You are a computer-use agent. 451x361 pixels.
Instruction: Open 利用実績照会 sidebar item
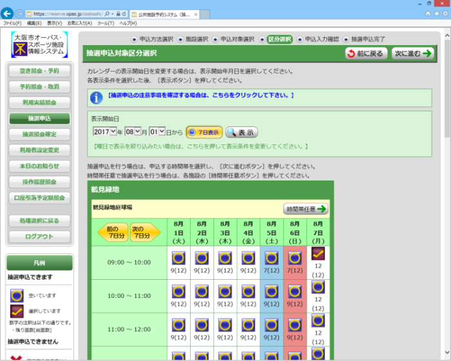tap(39, 102)
